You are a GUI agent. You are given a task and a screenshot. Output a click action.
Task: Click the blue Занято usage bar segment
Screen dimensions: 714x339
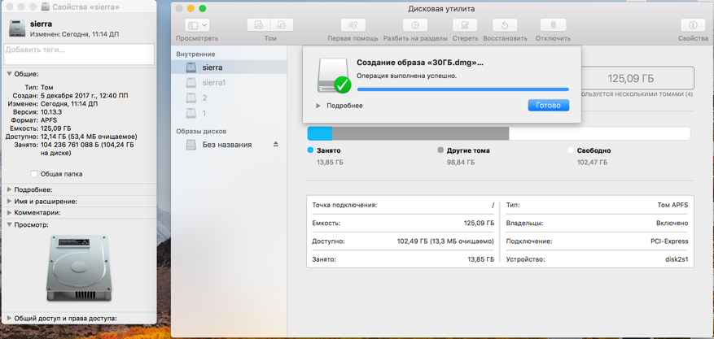click(x=320, y=133)
